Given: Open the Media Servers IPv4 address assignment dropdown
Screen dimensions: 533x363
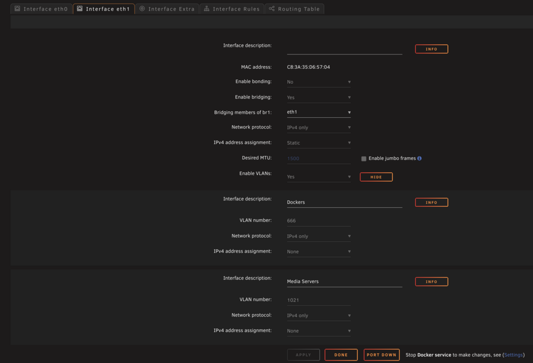Looking at the screenshot, I should point(319,331).
